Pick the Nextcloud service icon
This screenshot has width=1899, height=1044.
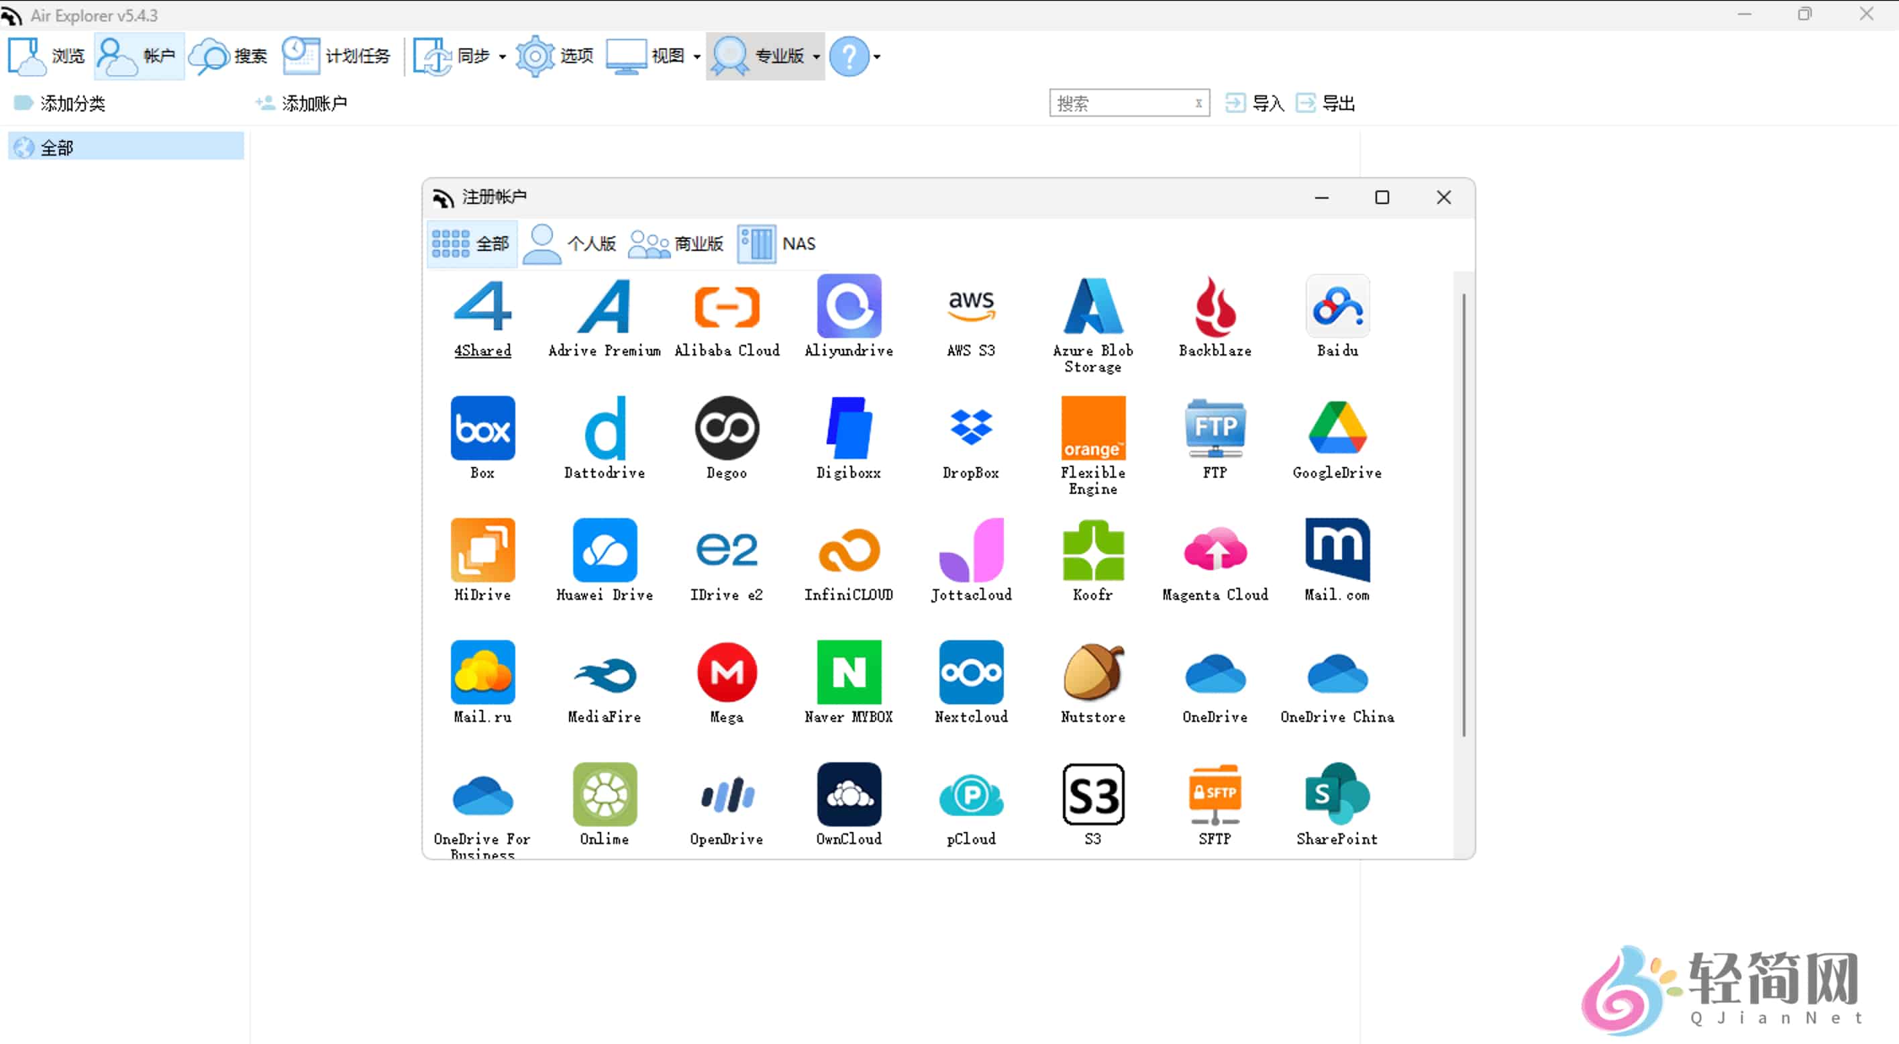[971, 682]
